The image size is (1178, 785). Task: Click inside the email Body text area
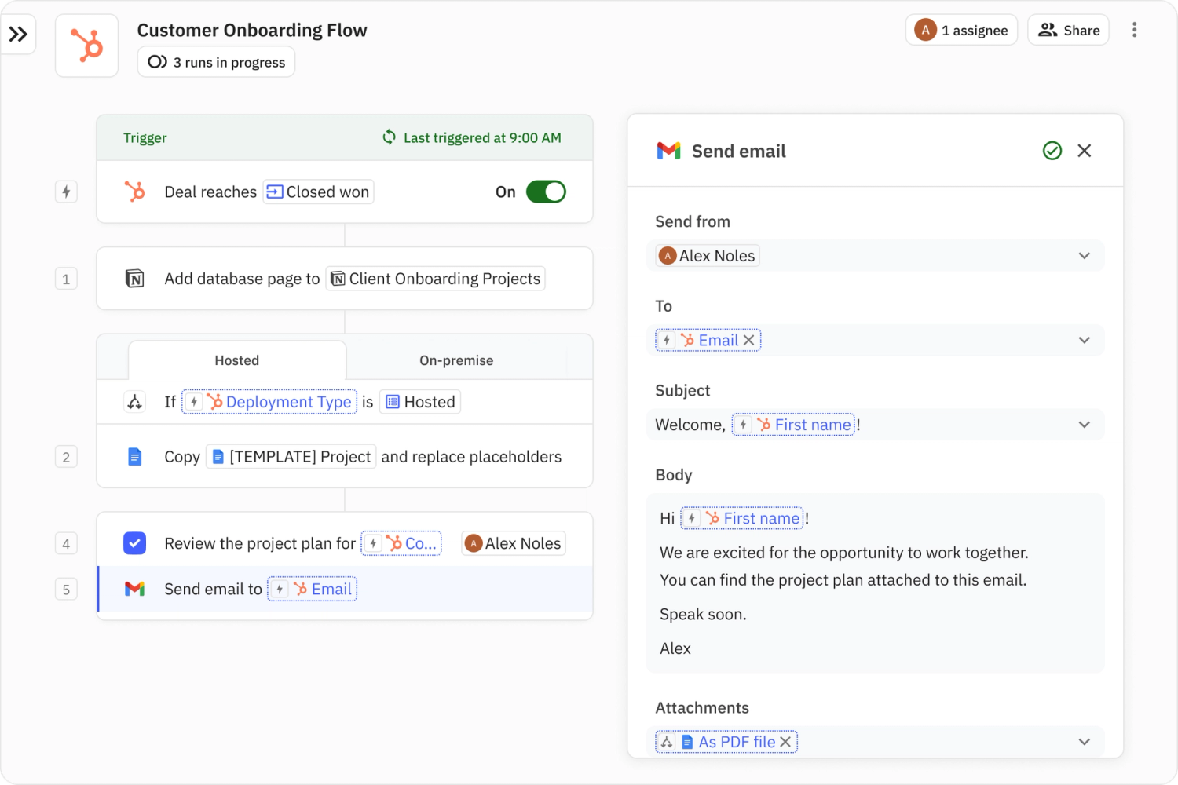click(x=875, y=583)
